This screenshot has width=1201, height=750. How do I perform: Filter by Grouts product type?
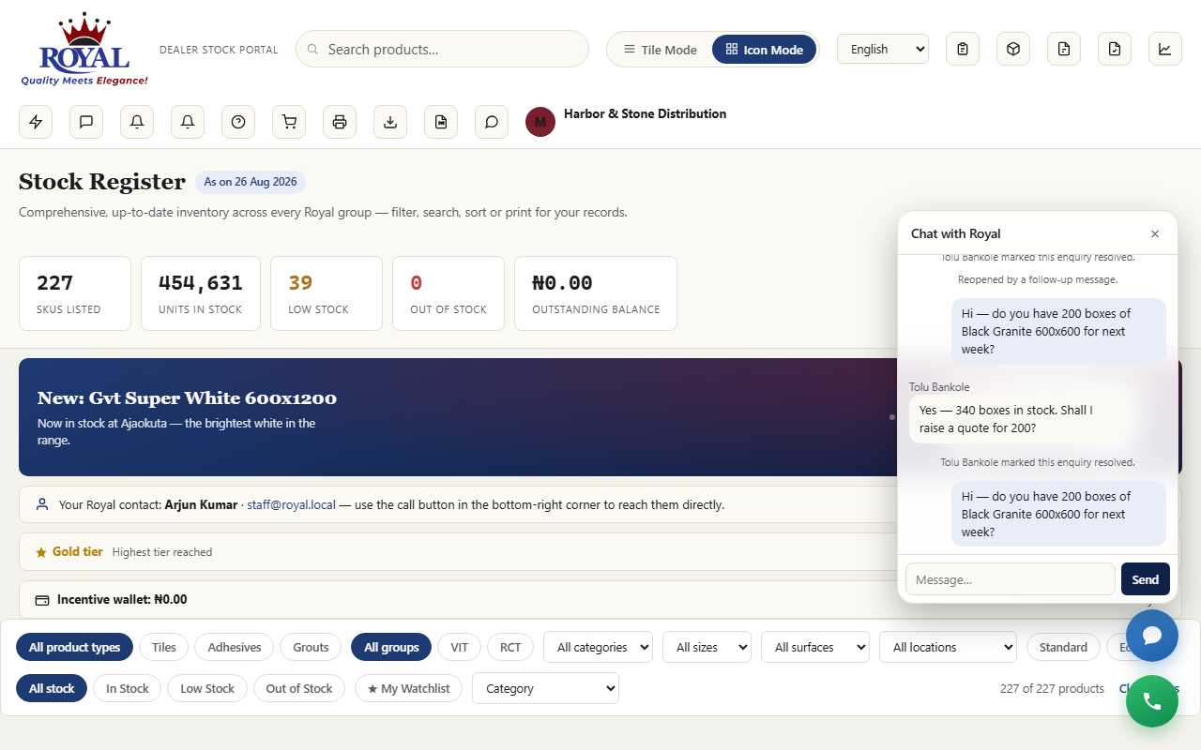click(x=311, y=647)
